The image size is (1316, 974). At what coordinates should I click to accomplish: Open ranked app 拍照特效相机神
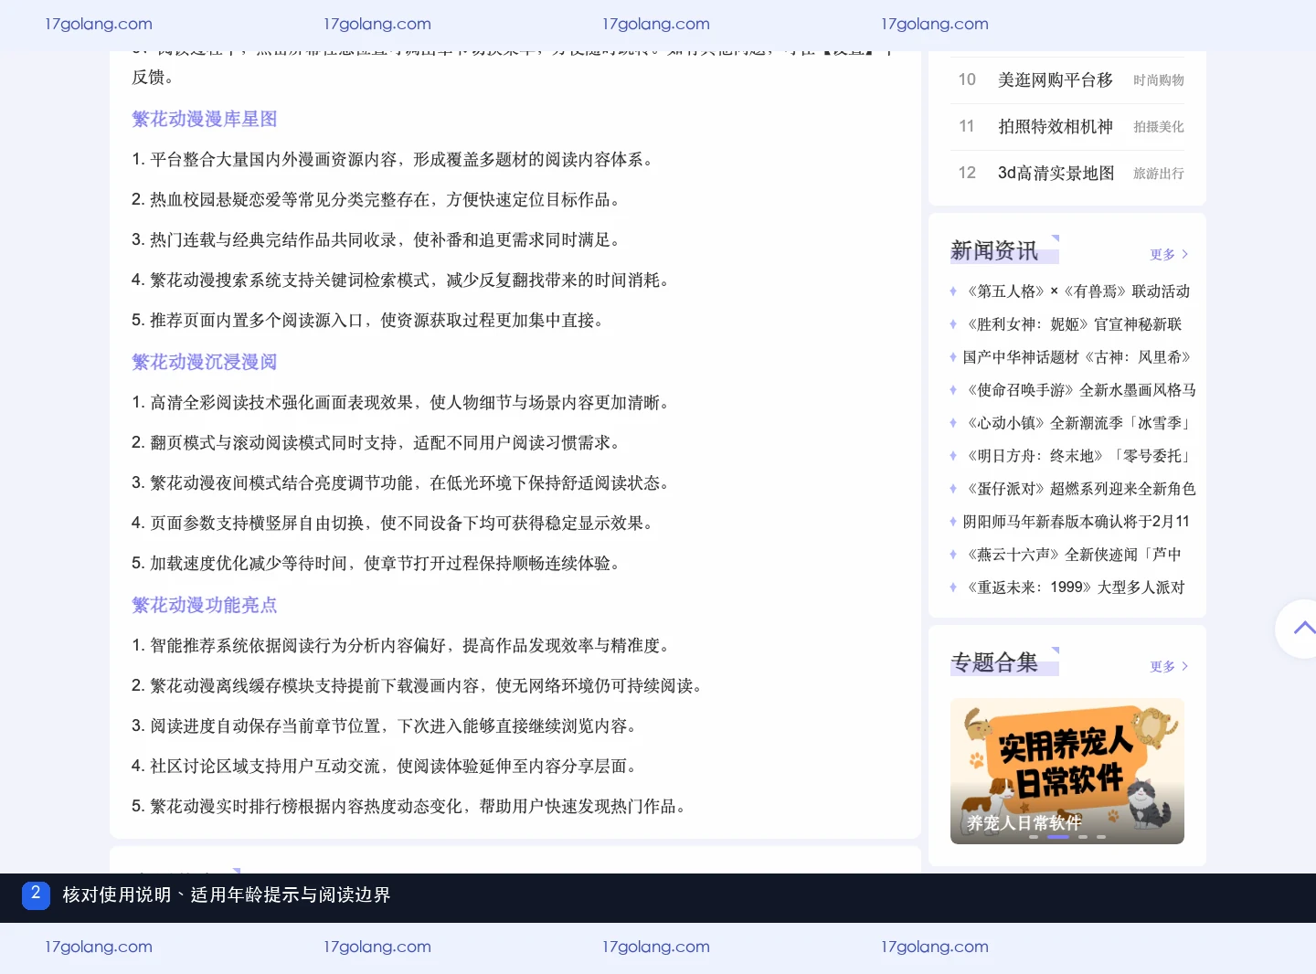[x=1056, y=127]
